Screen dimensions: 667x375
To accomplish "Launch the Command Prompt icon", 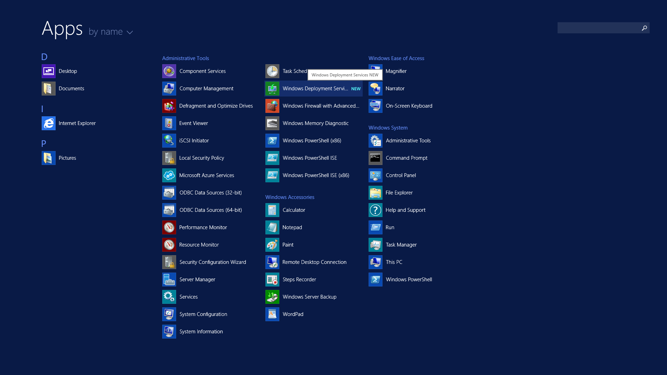I will pos(376,158).
